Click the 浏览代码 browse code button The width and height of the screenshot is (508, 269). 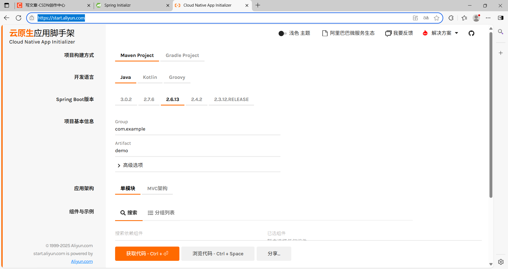pyautogui.click(x=218, y=254)
